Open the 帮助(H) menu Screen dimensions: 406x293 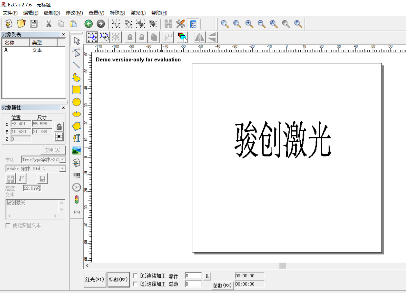coord(159,13)
